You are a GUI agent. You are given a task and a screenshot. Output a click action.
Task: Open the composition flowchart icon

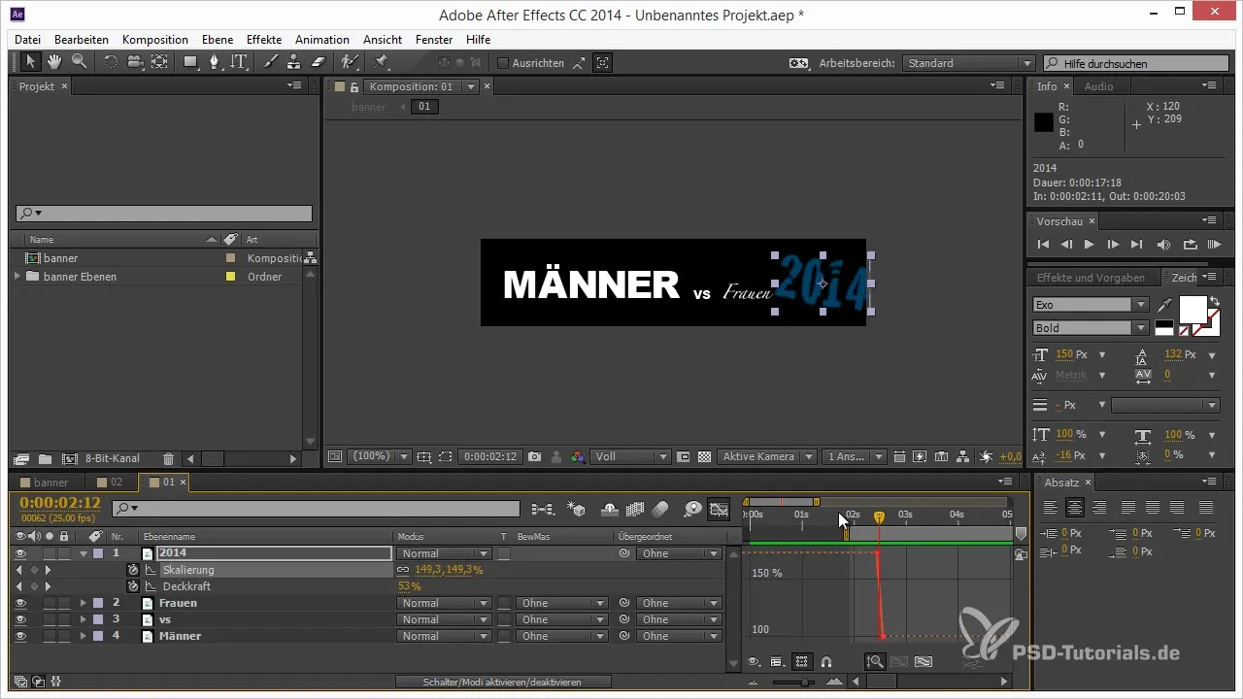[x=963, y=456]
